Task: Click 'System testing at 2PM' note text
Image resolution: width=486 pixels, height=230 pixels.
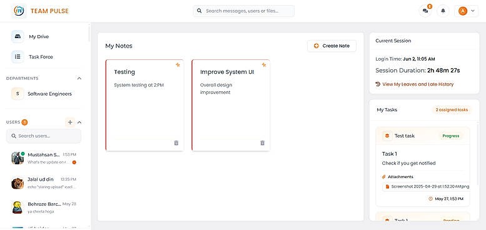Action: (139, 85)
